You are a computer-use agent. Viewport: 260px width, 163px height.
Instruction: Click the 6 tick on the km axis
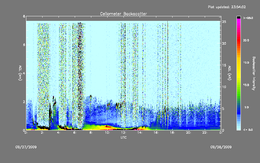point(24,45)
